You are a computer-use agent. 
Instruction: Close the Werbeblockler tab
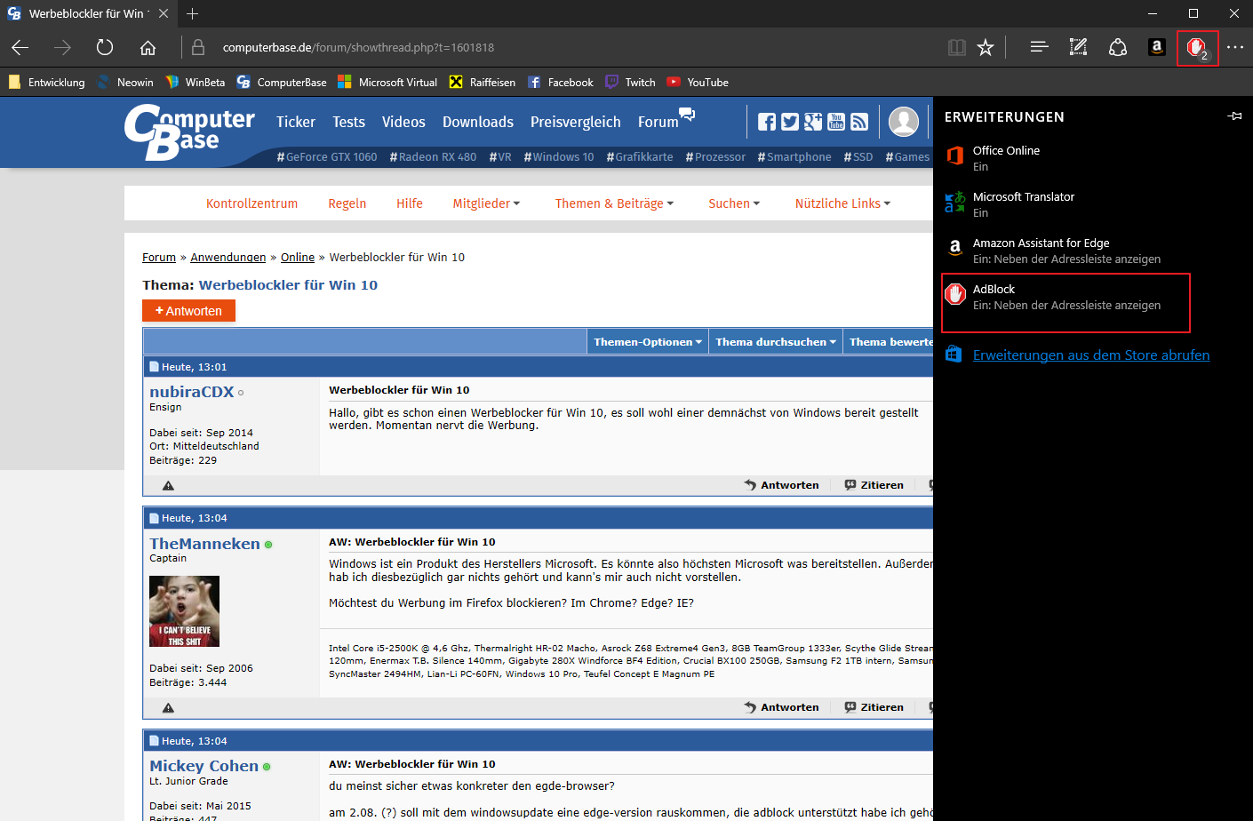[164, 13]
